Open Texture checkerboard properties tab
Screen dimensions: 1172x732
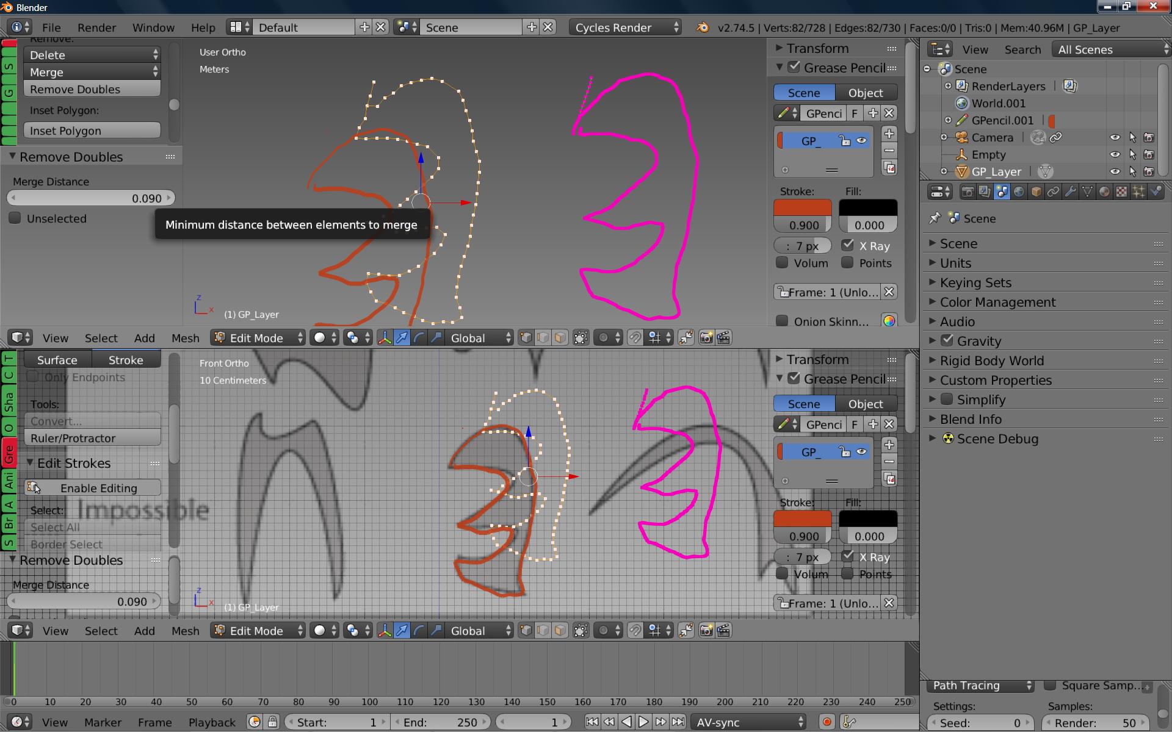1121,192
